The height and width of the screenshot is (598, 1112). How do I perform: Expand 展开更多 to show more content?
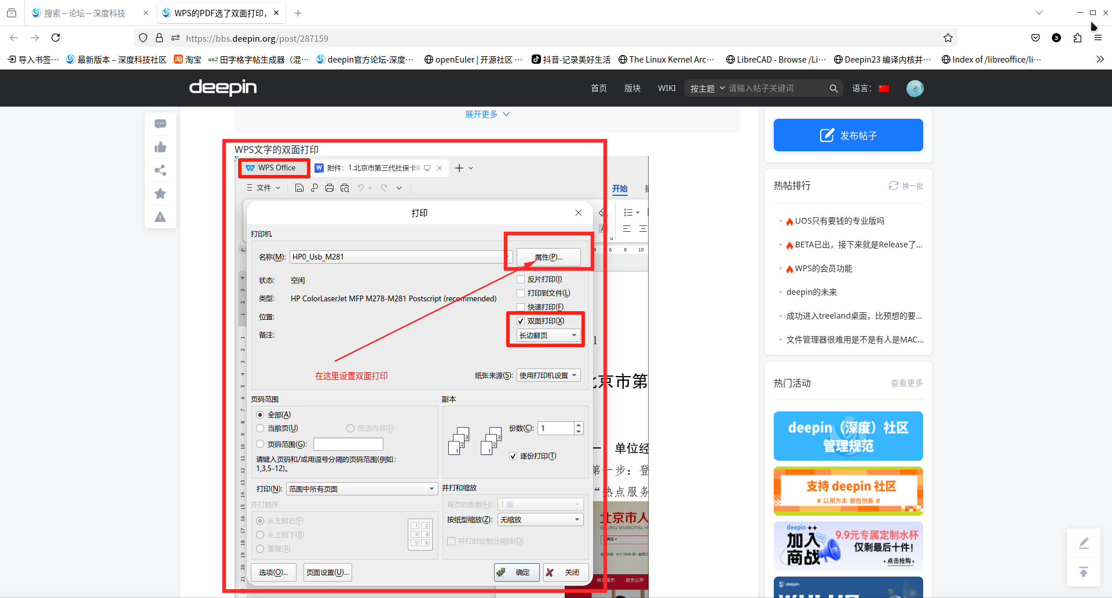pos(487,114)
